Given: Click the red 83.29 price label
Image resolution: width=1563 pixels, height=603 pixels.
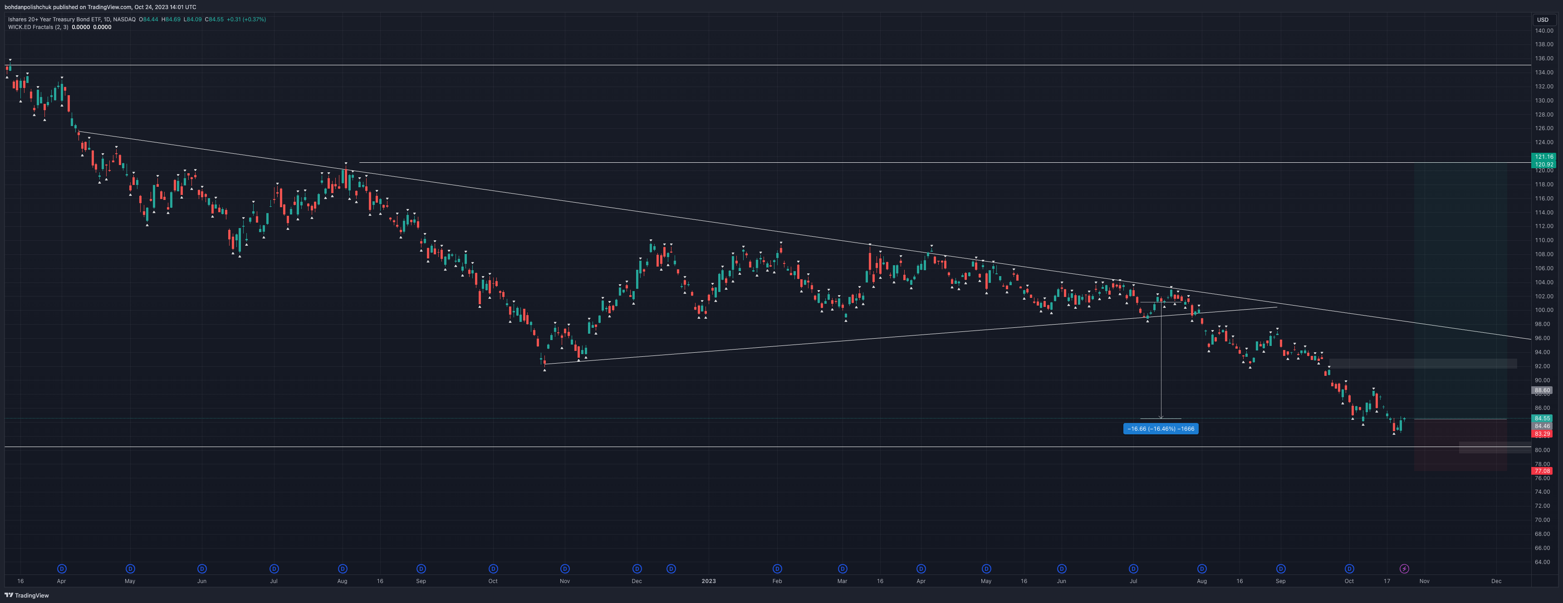Looking at the screenshot, I should tap(1543, 434).
